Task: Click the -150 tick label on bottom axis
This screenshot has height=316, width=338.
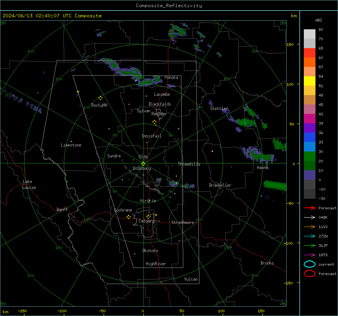Action: (22, 311)
